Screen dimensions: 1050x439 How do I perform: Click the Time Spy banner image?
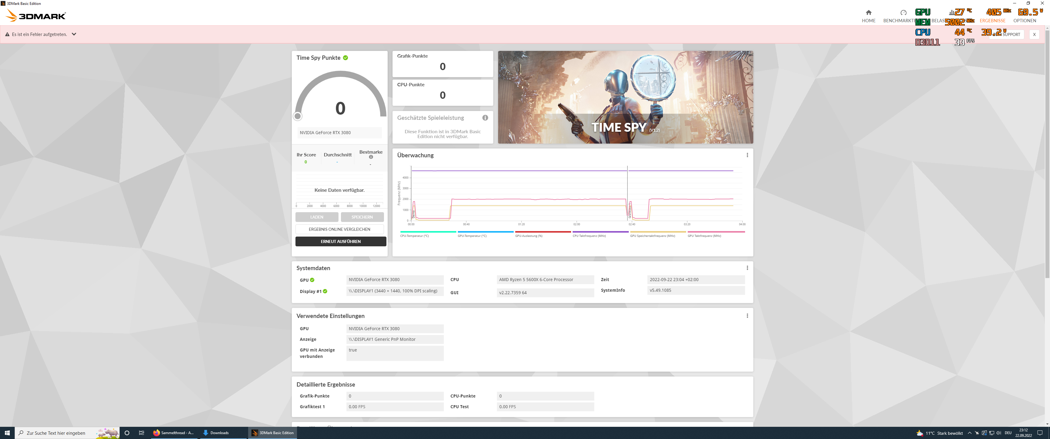pyautogui.click(x=625, y=97)
